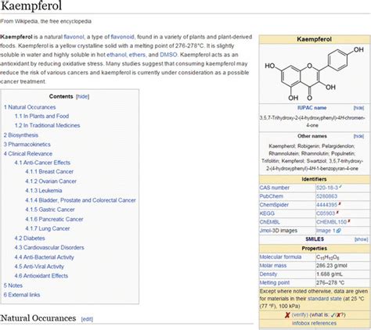Go to 4.1.4 Bladder, Prostate and Colorectal Cancer
This screenshot has width=371, height=330.
click(x=81, y=200)
